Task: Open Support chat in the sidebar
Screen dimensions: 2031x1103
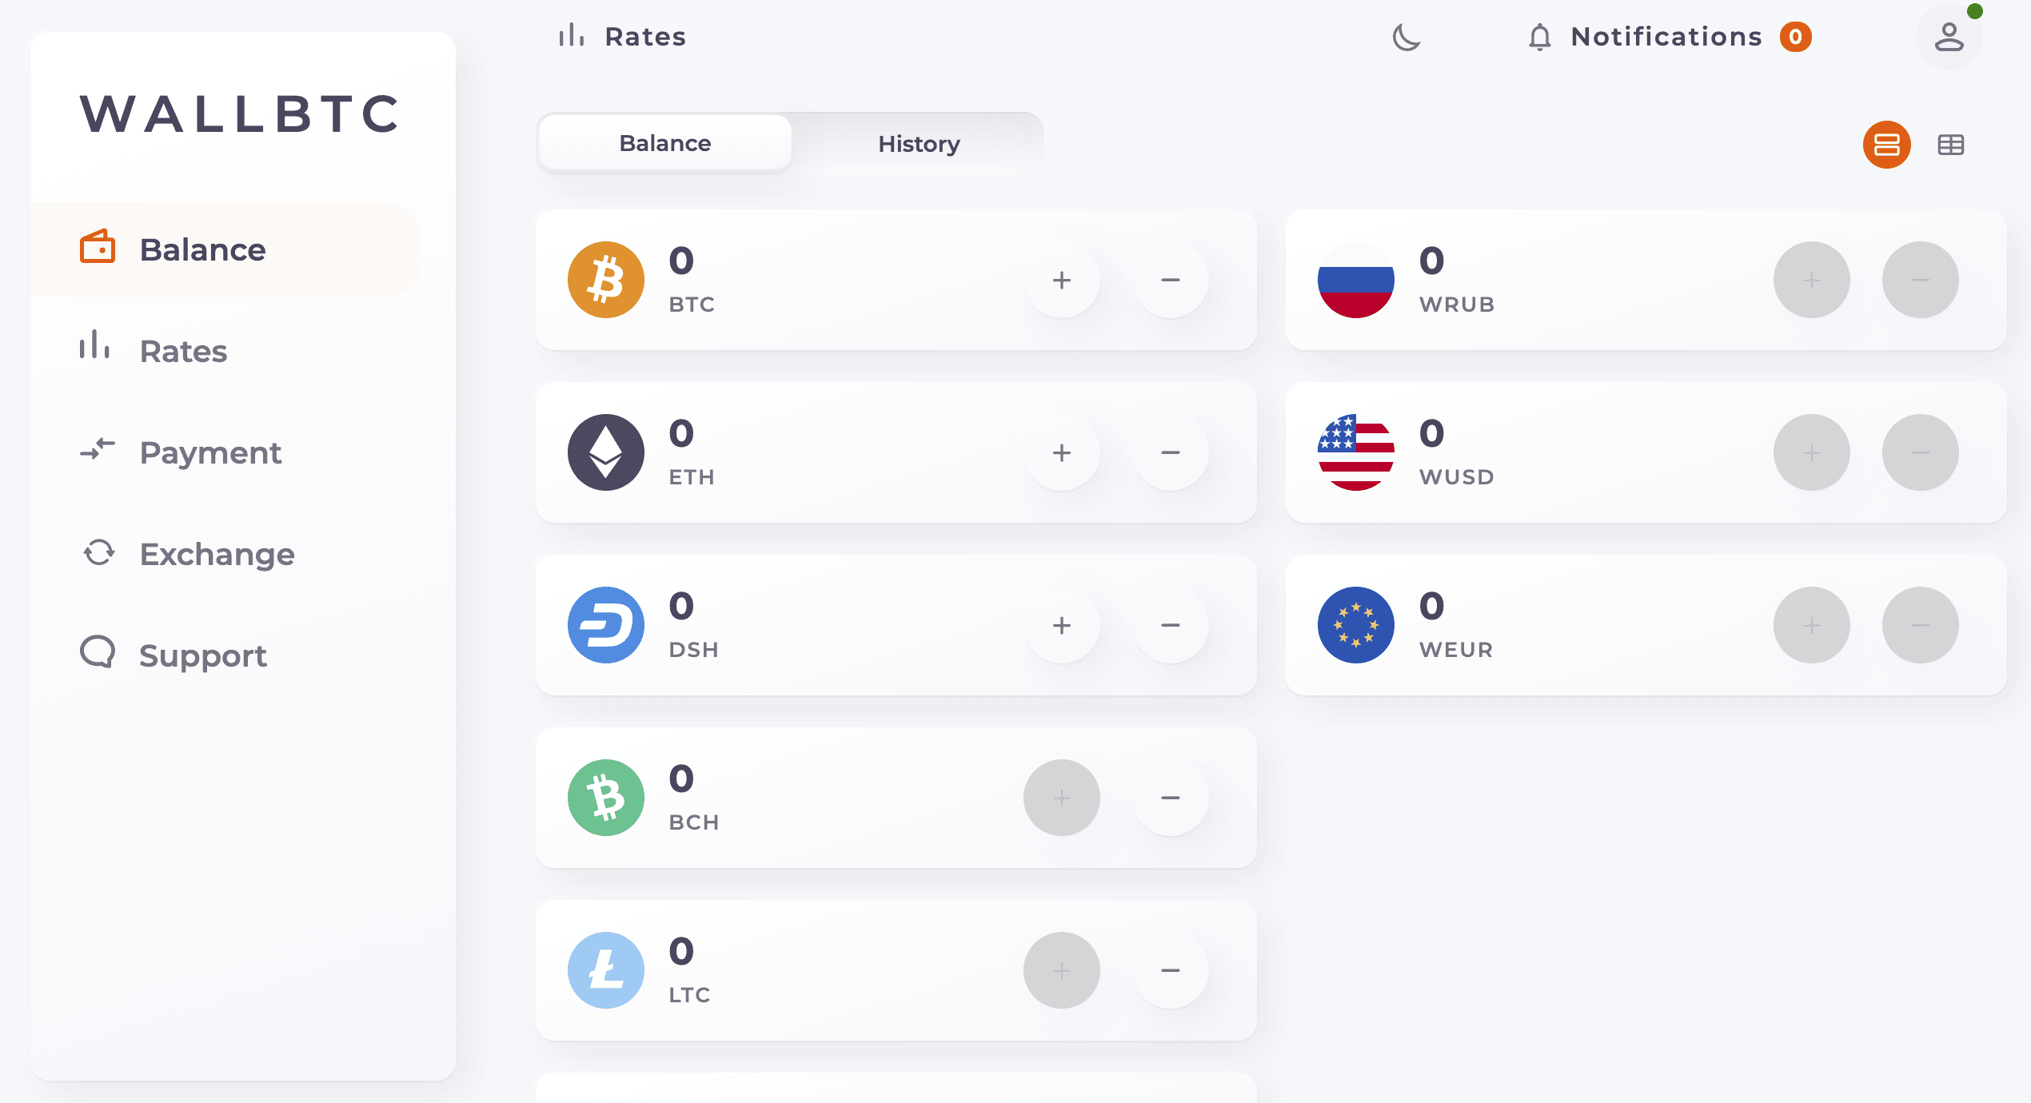Action: pyautogui.click(x=174, y=655)
